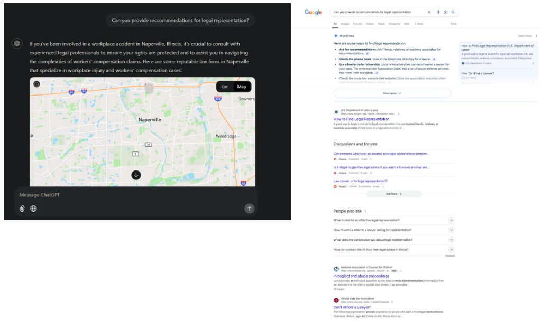Image resolution: width=541 pixels, height=323 pixels.
Task: Open 'Is it illegal to give free legal advice' link
Action: [382, 167]
